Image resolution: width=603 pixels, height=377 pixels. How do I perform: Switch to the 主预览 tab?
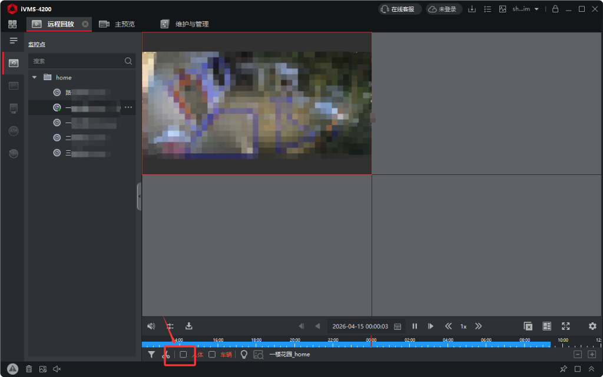point(117,24)
